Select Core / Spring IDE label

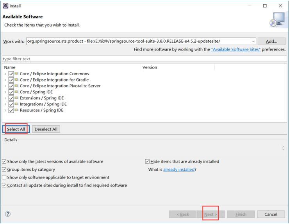pyautogui.click(x=36, y=92)
